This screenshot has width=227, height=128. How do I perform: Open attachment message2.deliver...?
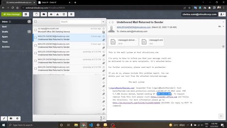[x=123, y=42]
